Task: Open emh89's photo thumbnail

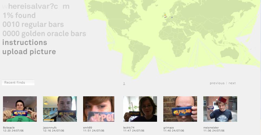Action: click(x=99, y=109)
